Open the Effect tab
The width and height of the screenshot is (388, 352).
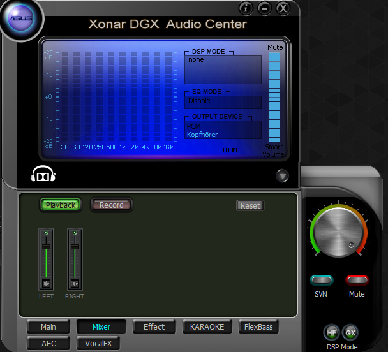click(154, 326)
